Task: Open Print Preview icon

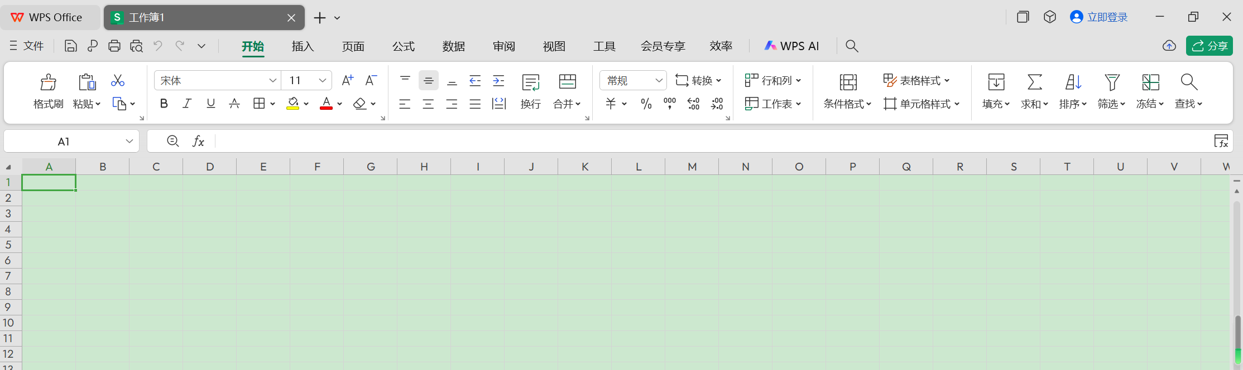Action: pos(137,46)
